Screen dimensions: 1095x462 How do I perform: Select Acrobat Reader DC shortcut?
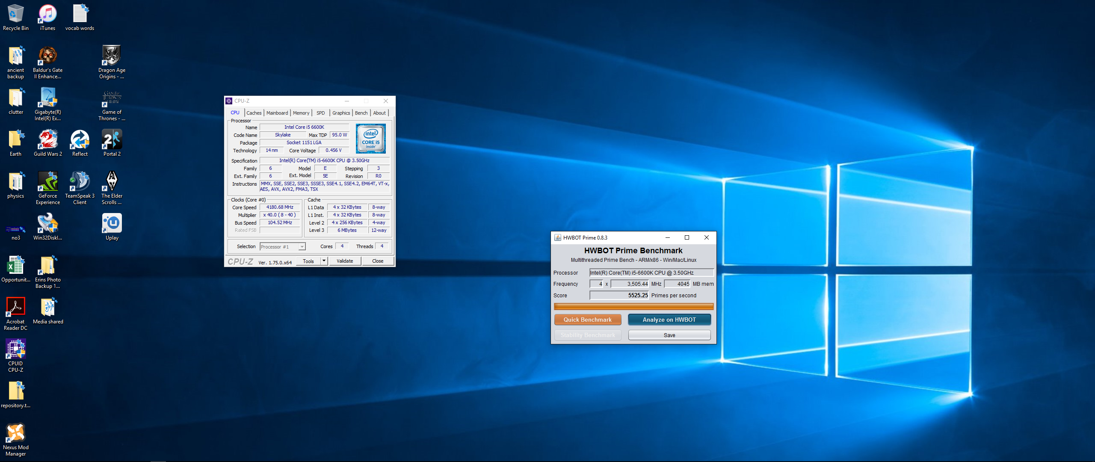pos(16,314)
